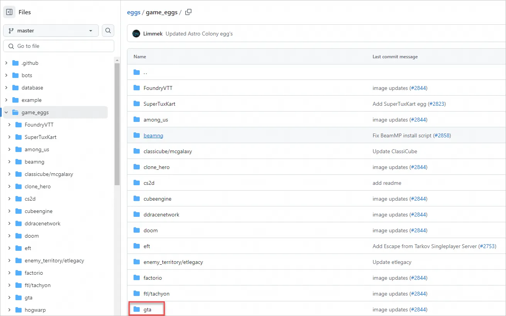
Task: Collapse the game_eggs folder chevron in the tree
Action: pyautogui.click(x=7, y=112)
